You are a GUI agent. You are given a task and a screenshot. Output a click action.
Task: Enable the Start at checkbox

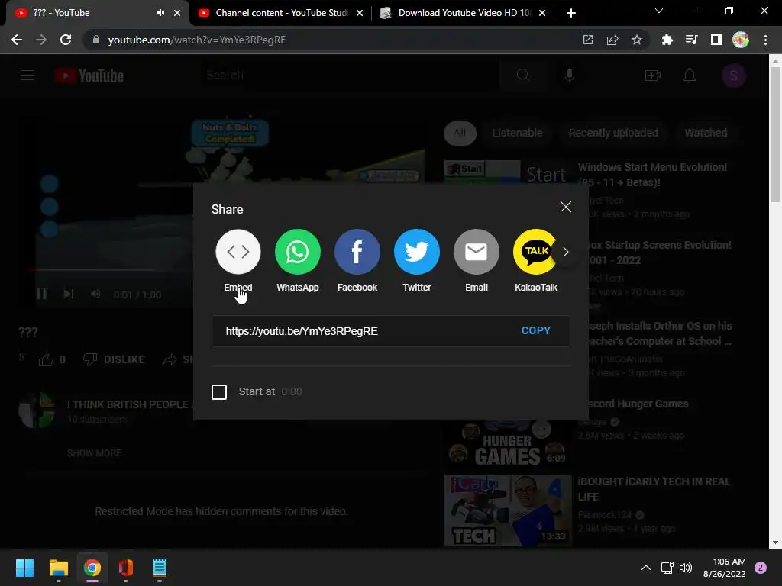tap(219, 392)
